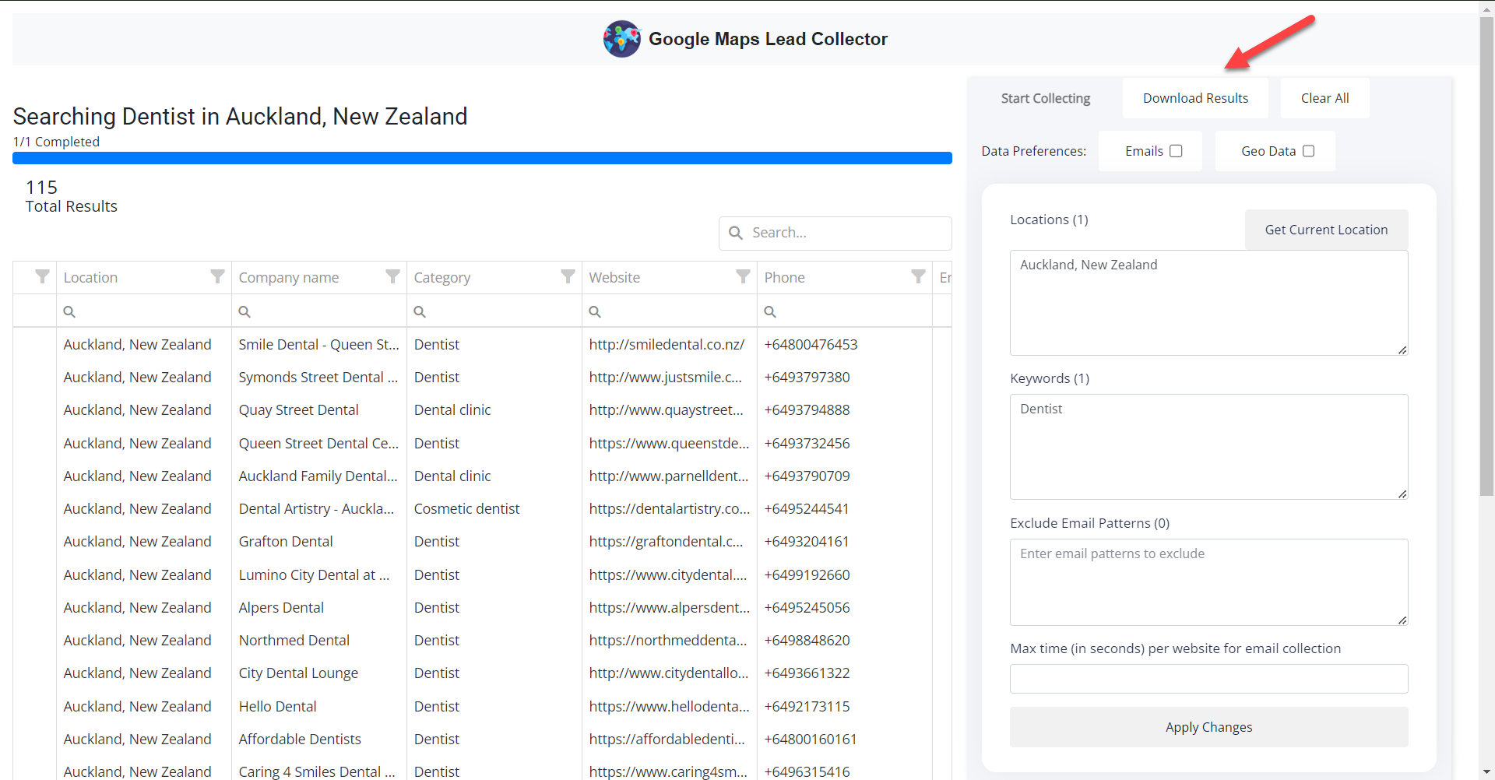Image resolution: width=1495 pixels, height=780 pixels.
Task: Click magnifier in Phone filter row
Action: tap(770, 311)
